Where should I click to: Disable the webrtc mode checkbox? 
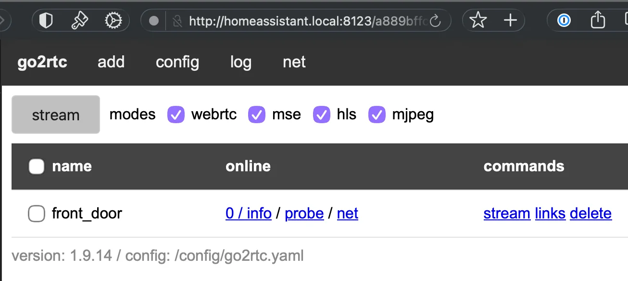pyautogui.click(x=176, y=115)
